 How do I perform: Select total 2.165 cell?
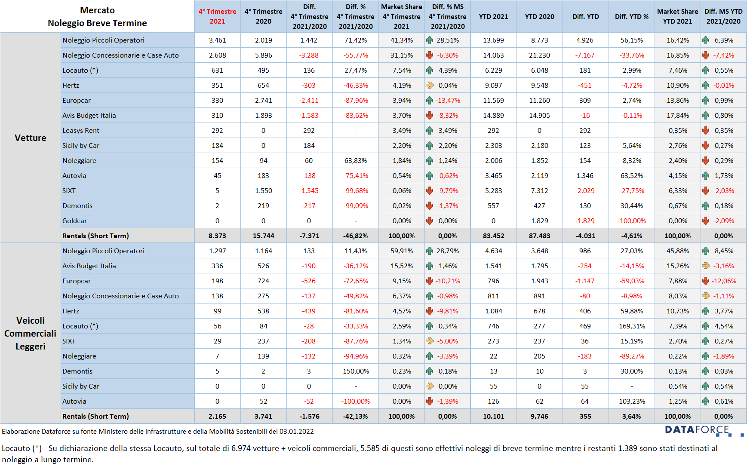pos(217,417)
